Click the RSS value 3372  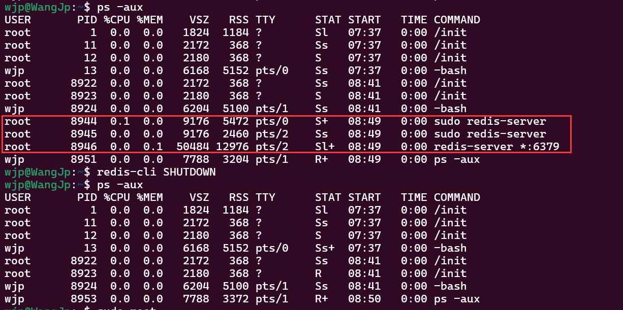click(x=236, y=299)
